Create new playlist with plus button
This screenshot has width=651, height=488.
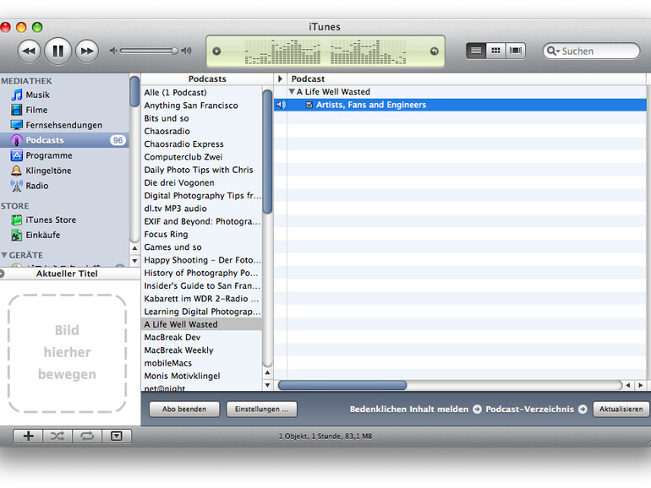click(28, 436)
